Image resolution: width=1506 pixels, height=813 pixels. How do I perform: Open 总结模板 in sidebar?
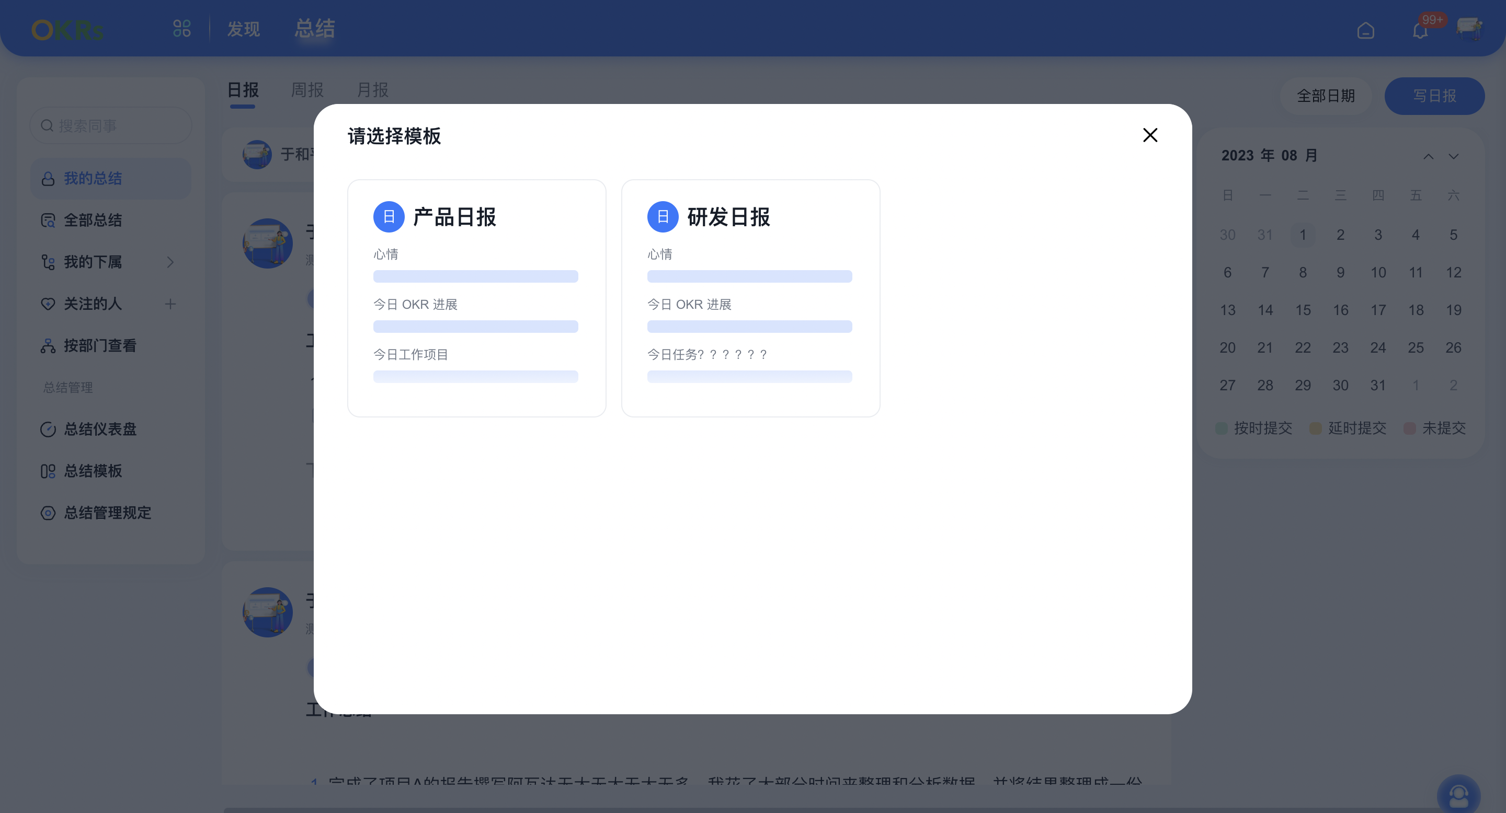110,471
